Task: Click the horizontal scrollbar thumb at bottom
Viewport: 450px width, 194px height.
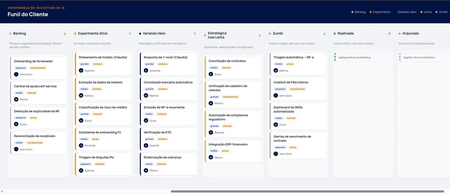Action: pyautogui.click(x=307, y=191)
